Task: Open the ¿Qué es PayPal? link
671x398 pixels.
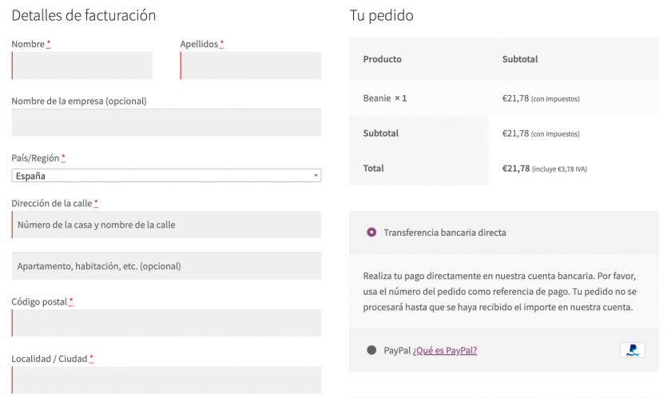Action: click(445, 350)
